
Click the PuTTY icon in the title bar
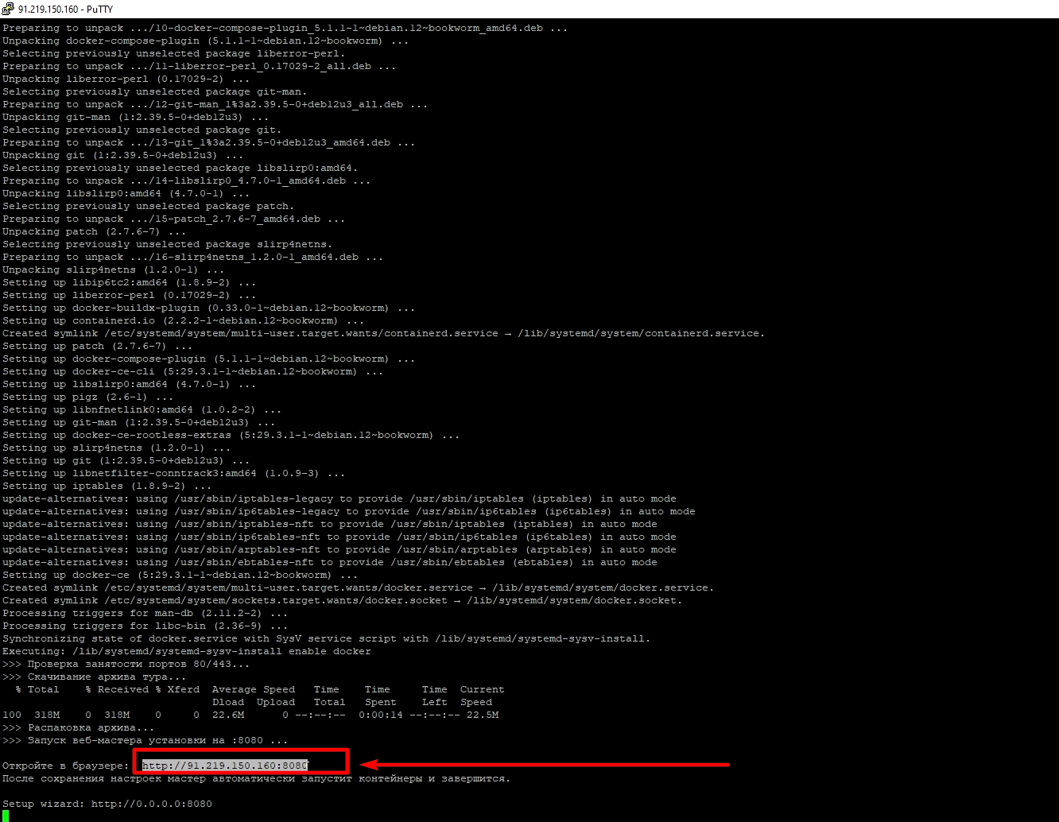[x=8, y=9]
